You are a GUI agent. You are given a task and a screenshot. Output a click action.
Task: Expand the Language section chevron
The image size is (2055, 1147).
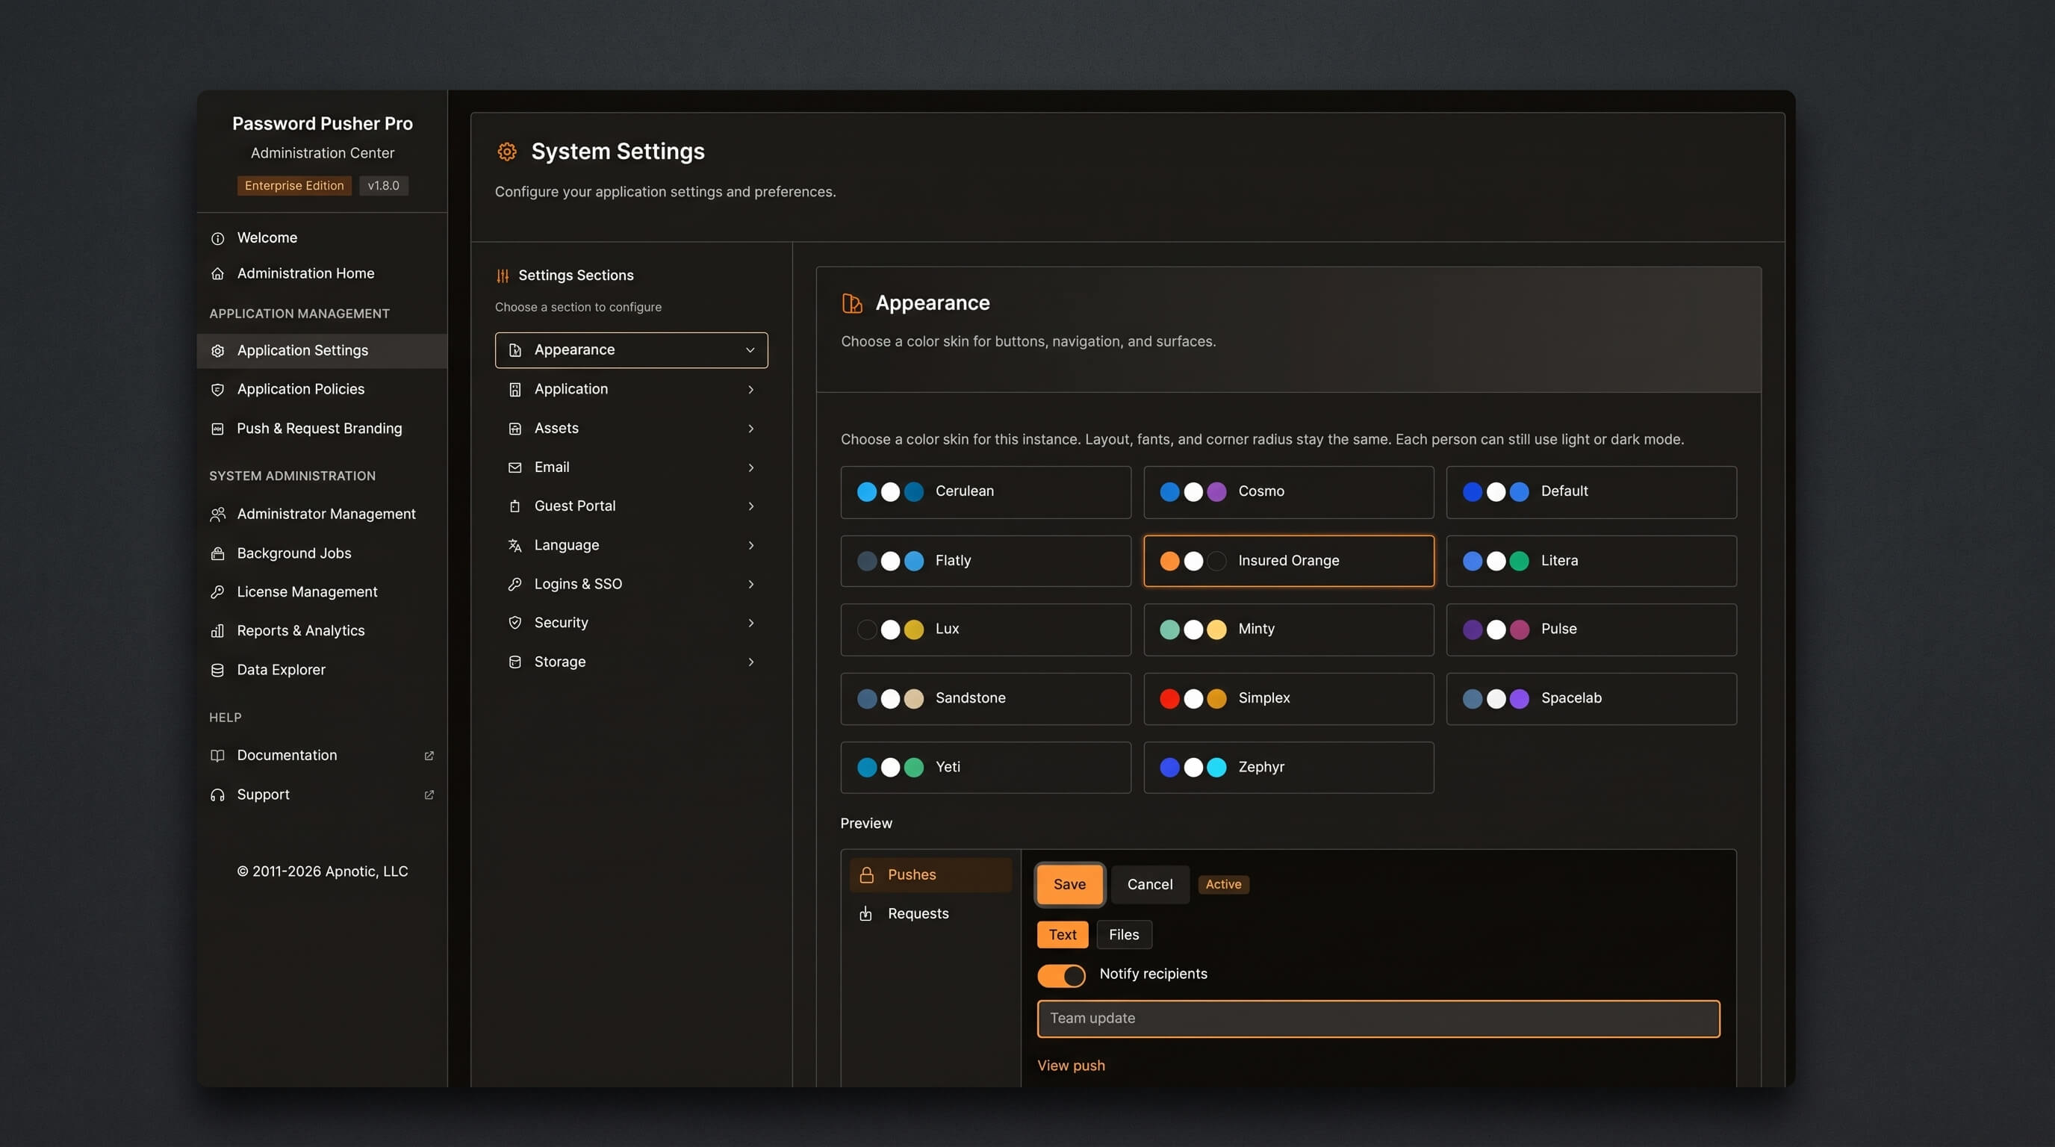click(x=750, y=546)
